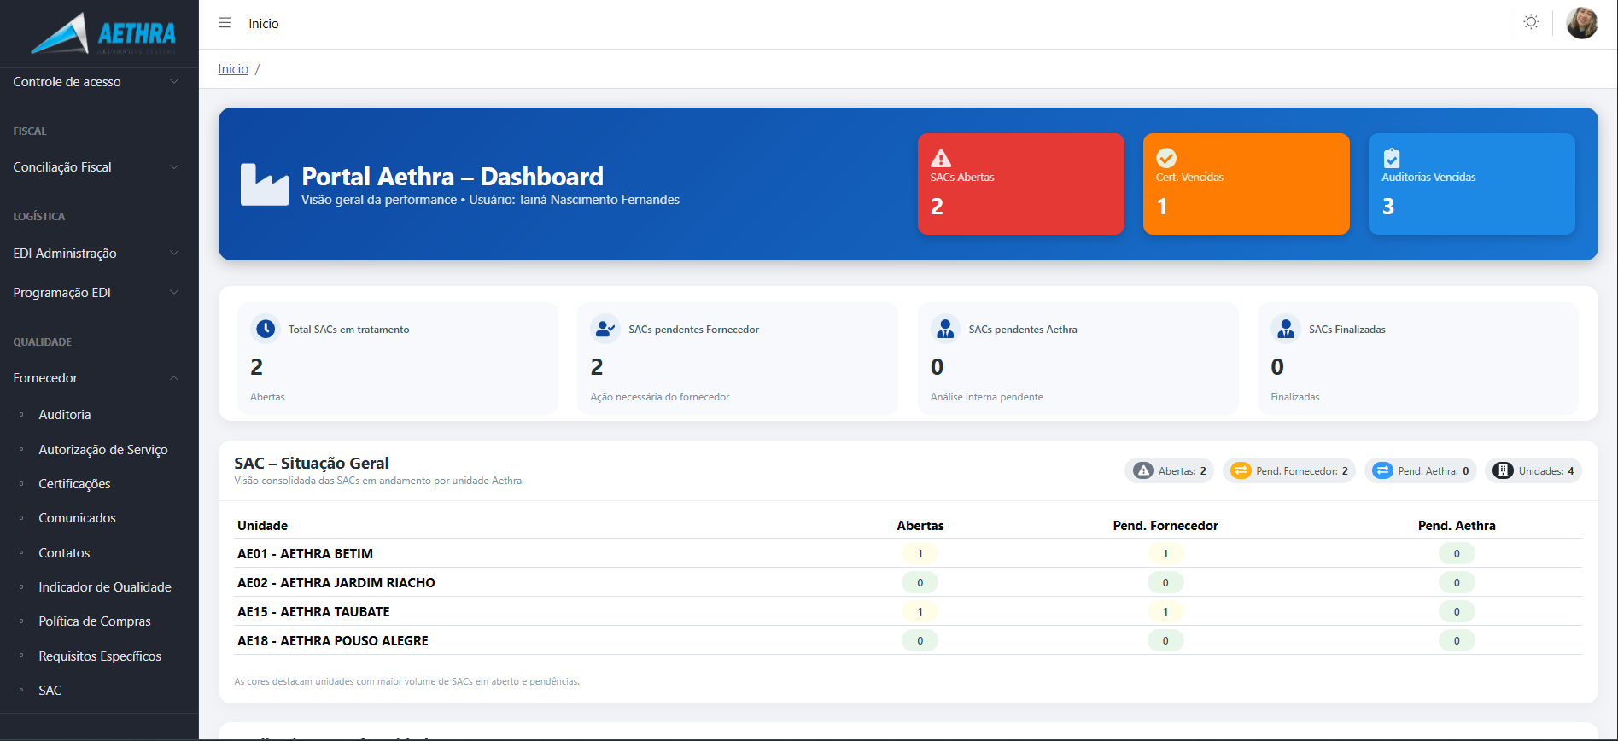Select row AE02 - AETHRA JARDIM RIACHO
Viewport: 1618px width, 741px height.
pyautogui.click(x=908, y=582)
